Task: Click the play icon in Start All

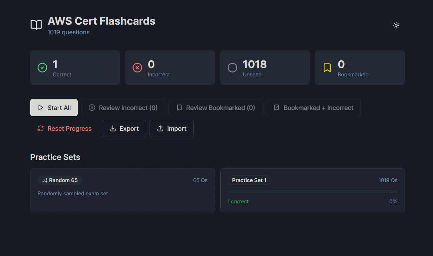Action: coord(41,108)
